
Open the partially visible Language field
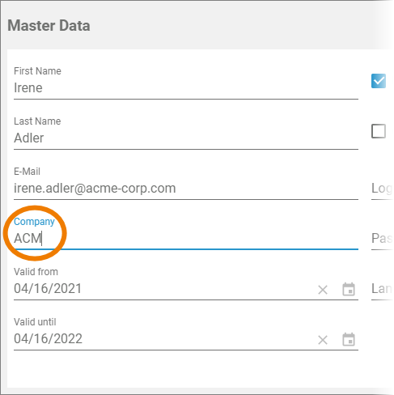point(382,289)
